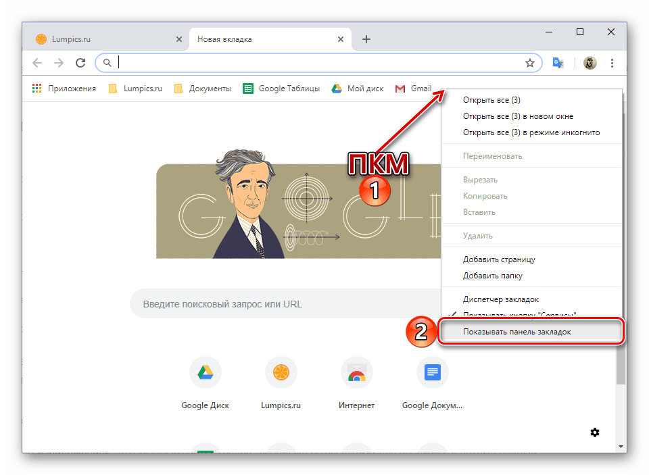The height and width of the screenshot is (475, 649).
Task: Select Добавить страницу in context menu
Action: (532, 259)
